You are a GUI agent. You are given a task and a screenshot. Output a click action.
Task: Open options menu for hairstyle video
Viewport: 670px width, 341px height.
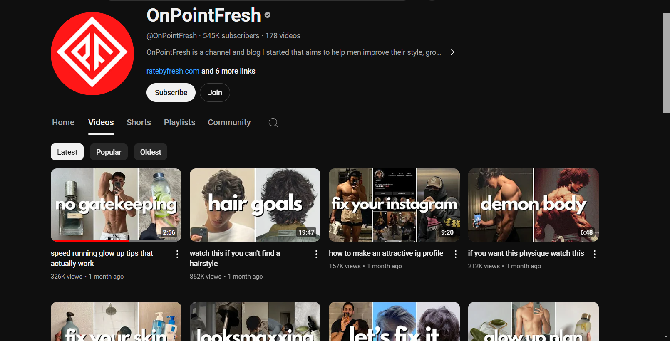(316, 254)
